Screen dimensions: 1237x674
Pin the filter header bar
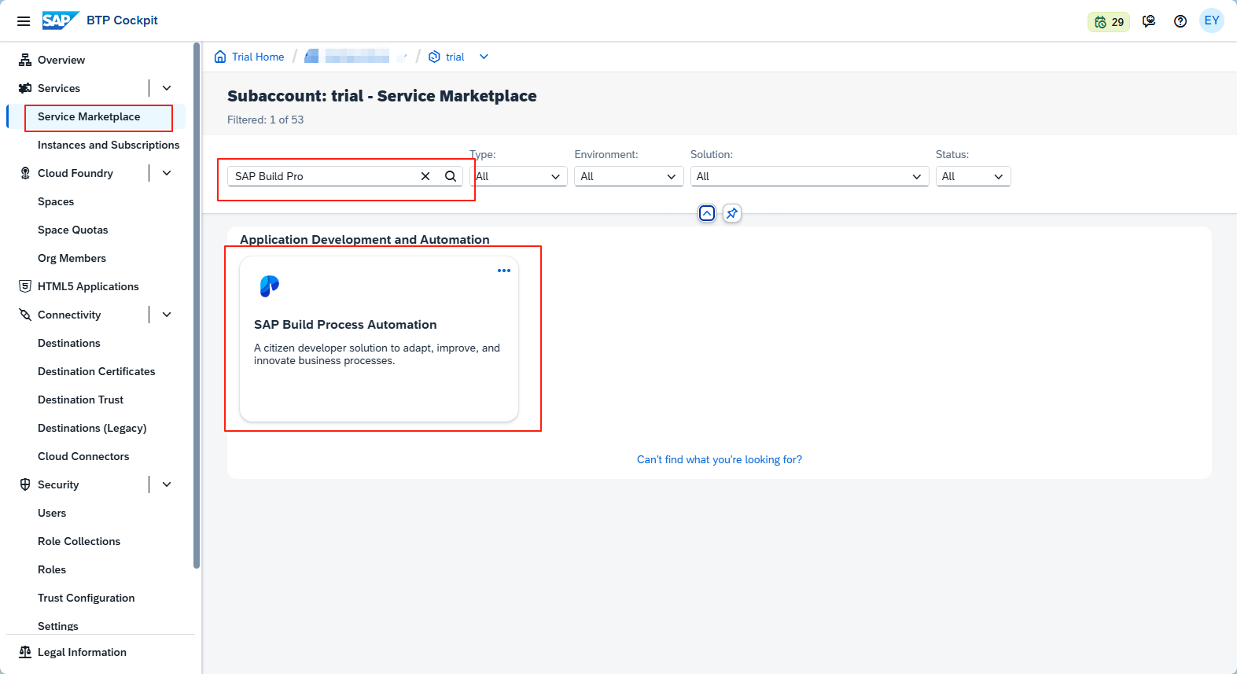731,213
